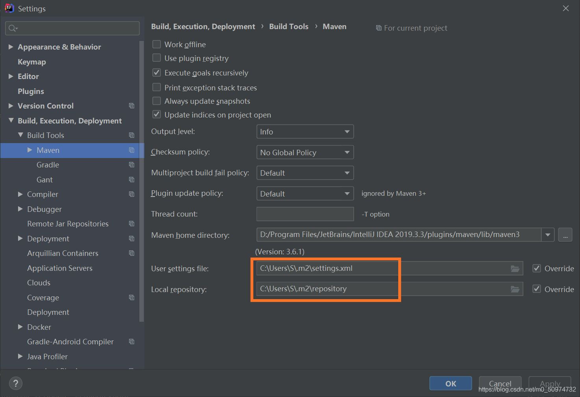Select Gradle under Build Tools

tap(48, 165)
